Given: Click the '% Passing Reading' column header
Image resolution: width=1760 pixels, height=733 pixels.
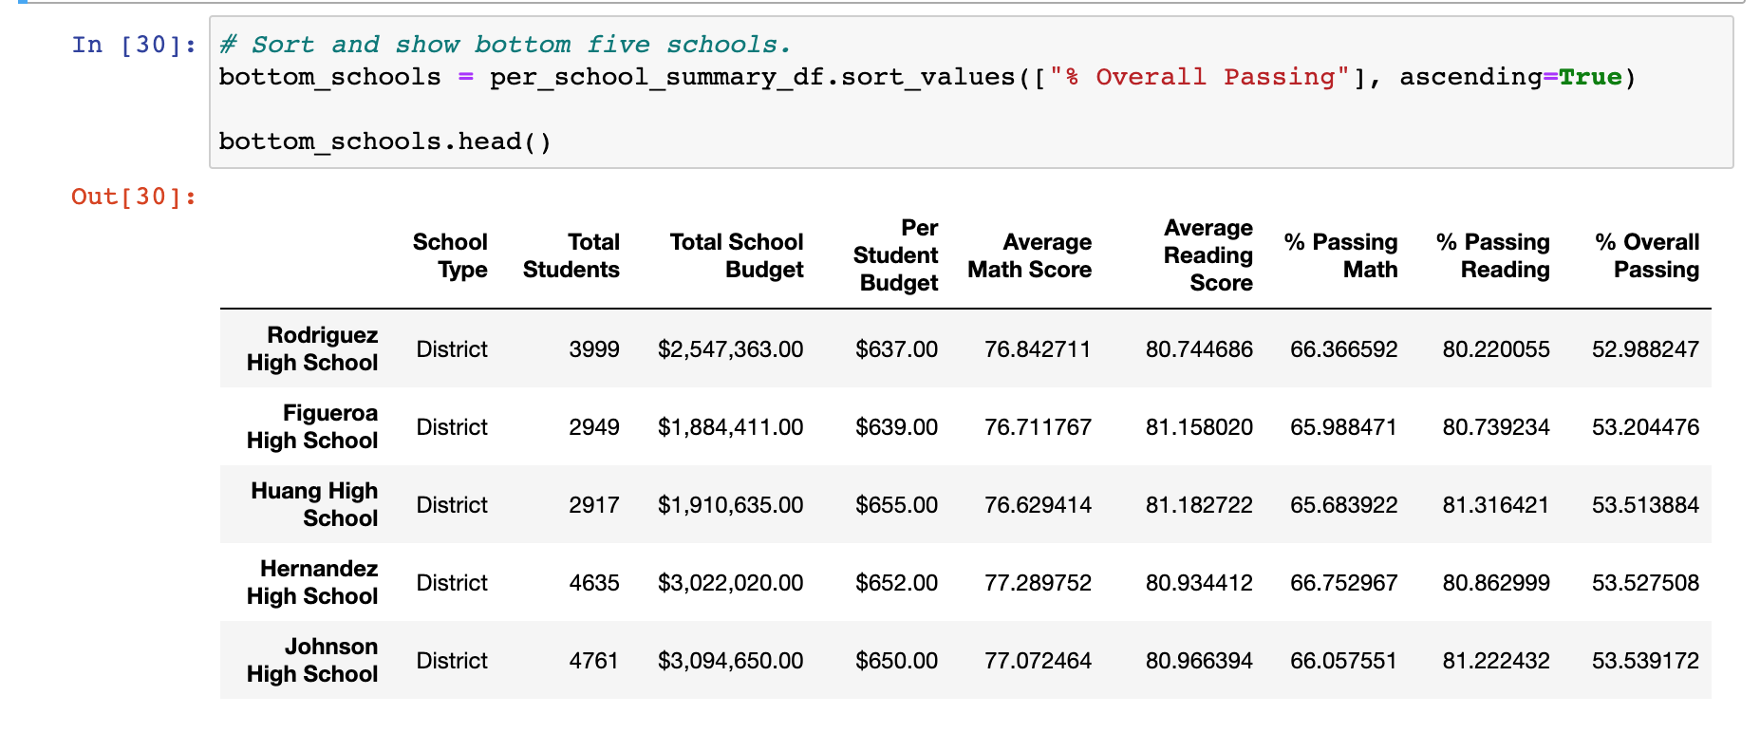Looking at the screenshot, I should [x=1493, y=255].
